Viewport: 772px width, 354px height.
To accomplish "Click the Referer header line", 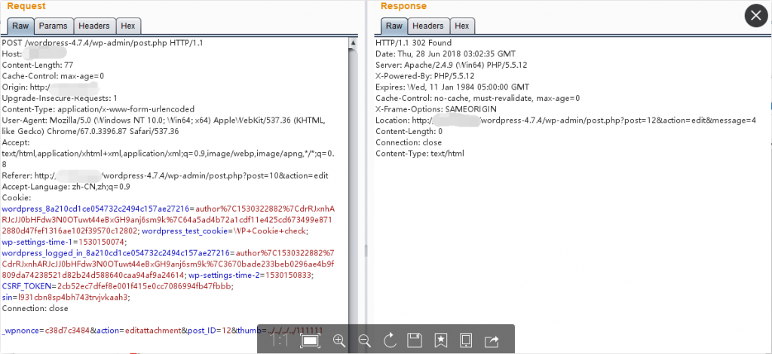I will pyautogui.click(x=165, y=175).
